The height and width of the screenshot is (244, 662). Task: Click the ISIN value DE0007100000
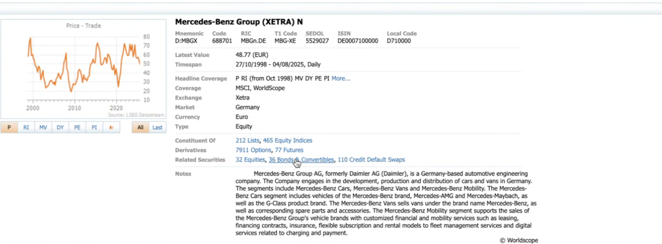(358, 41)
